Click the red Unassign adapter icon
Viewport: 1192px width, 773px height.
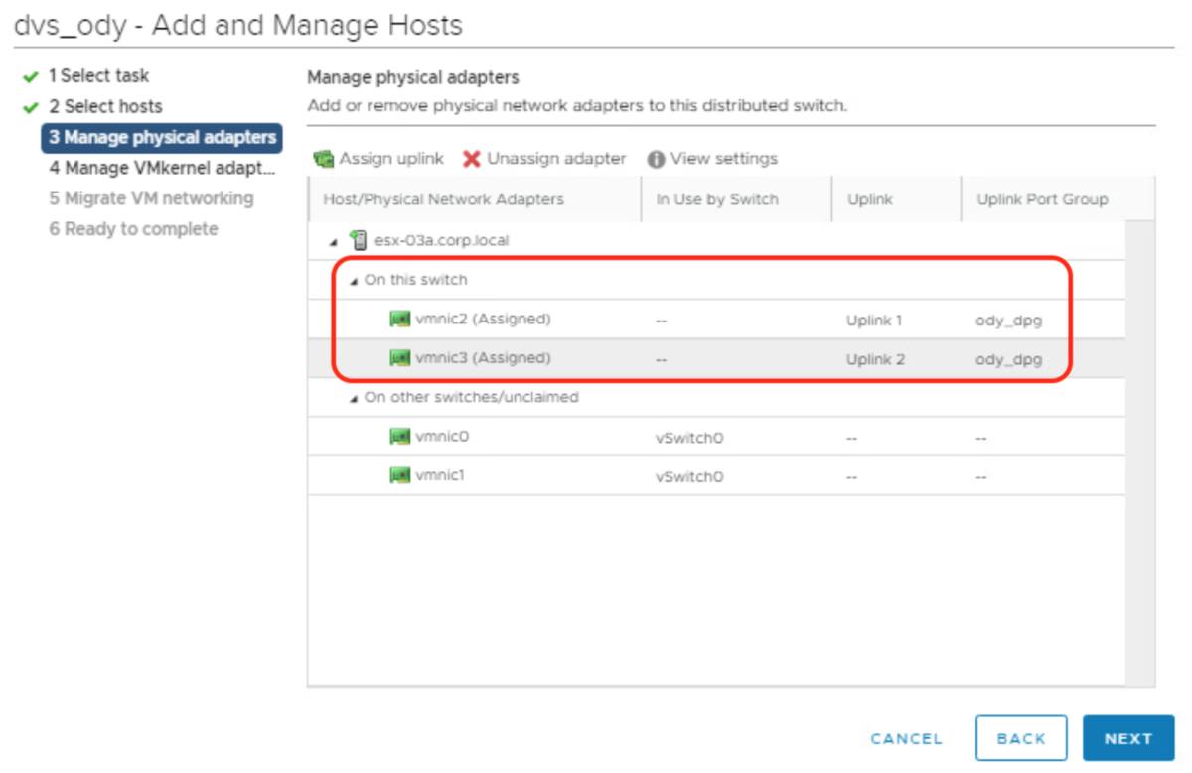(472, 159)
